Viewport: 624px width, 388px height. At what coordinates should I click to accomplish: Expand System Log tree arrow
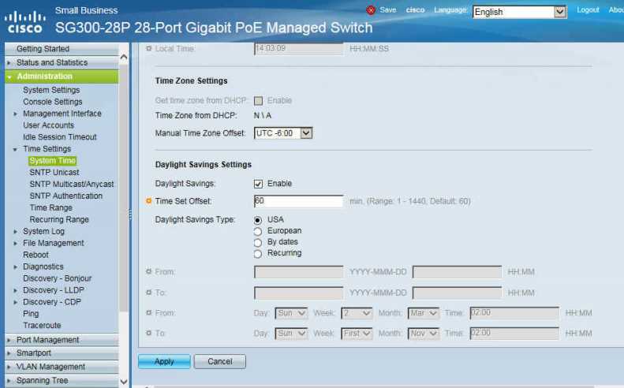click(x=16, y=232)
